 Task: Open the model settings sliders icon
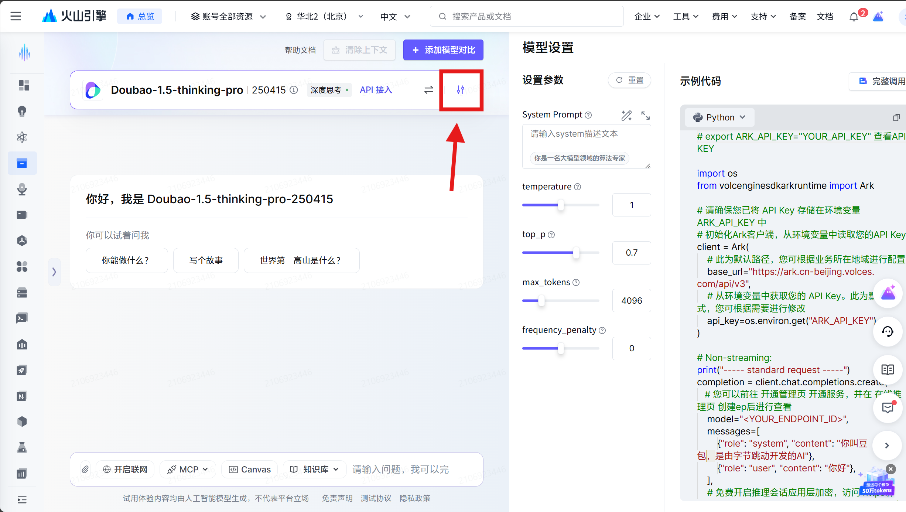pyautogui.click(x=461, y=90)
